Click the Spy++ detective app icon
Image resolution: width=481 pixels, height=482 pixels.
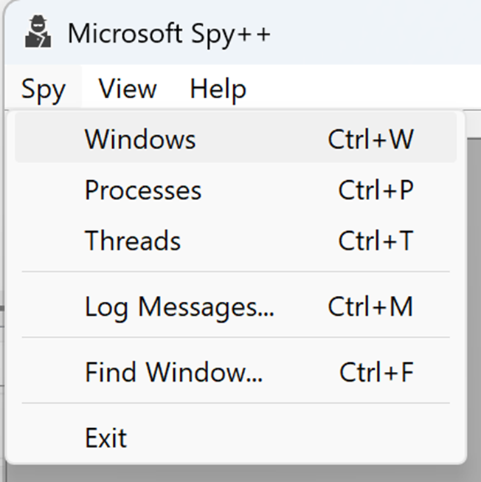[x=37, y=32]
